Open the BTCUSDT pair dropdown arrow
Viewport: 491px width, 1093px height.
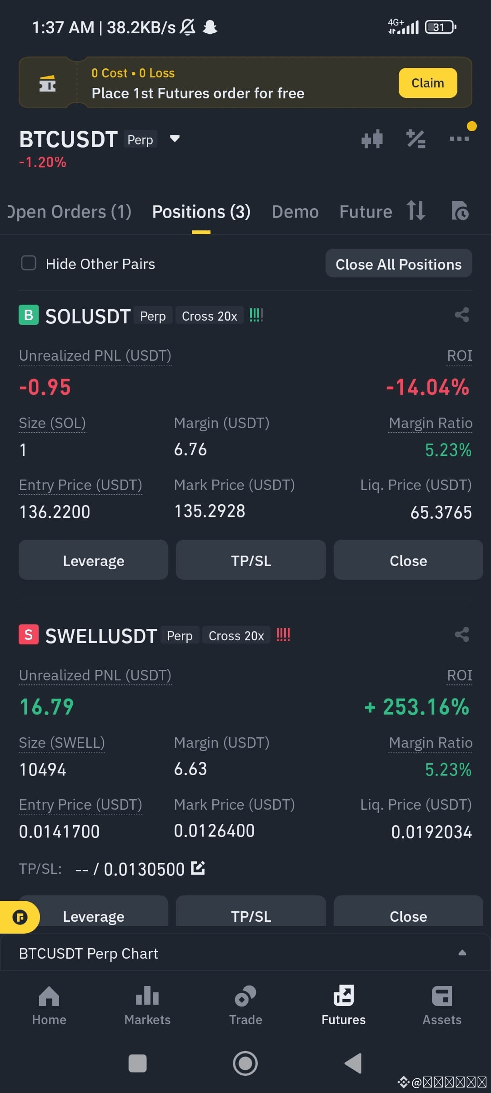[x=175, y=138]
